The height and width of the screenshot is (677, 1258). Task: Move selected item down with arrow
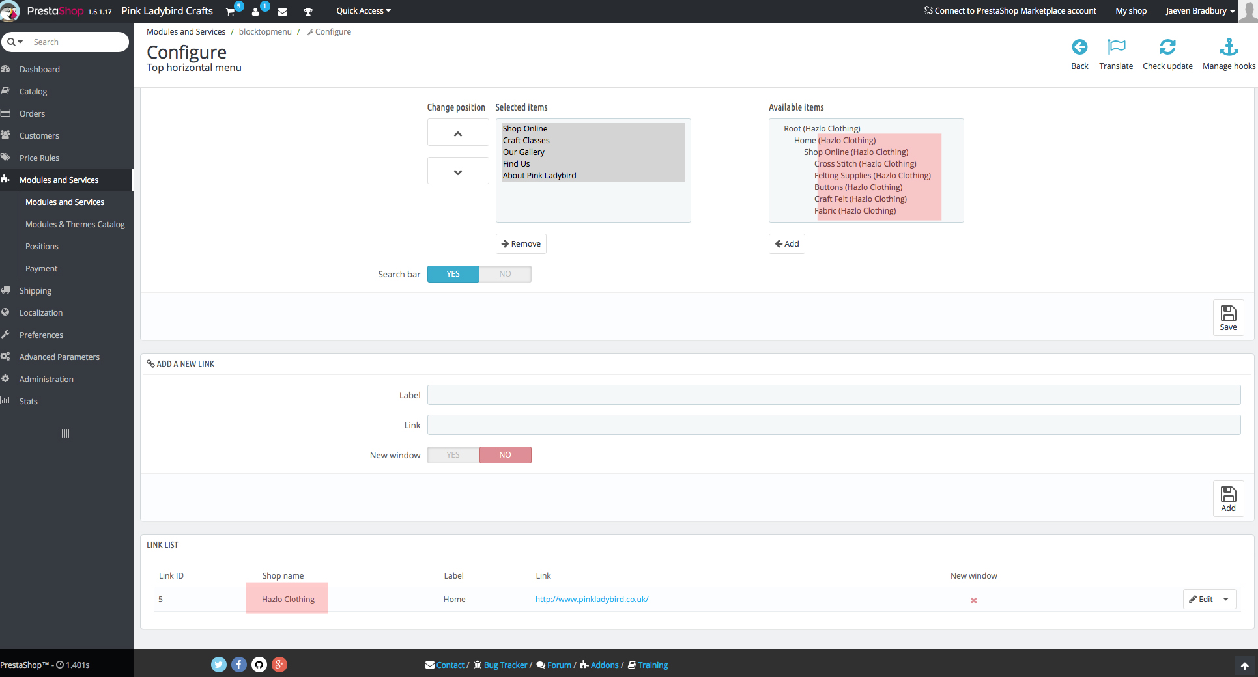click(458, 171)
